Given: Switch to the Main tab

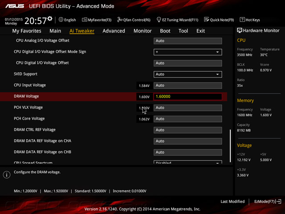Looking at the screenshot, I should click(55, 31).
